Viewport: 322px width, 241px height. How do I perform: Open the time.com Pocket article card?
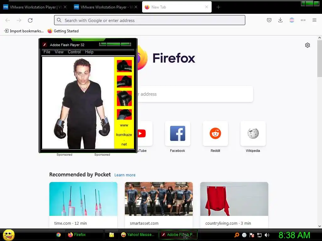pyautogui.click(x=83, y=205)
